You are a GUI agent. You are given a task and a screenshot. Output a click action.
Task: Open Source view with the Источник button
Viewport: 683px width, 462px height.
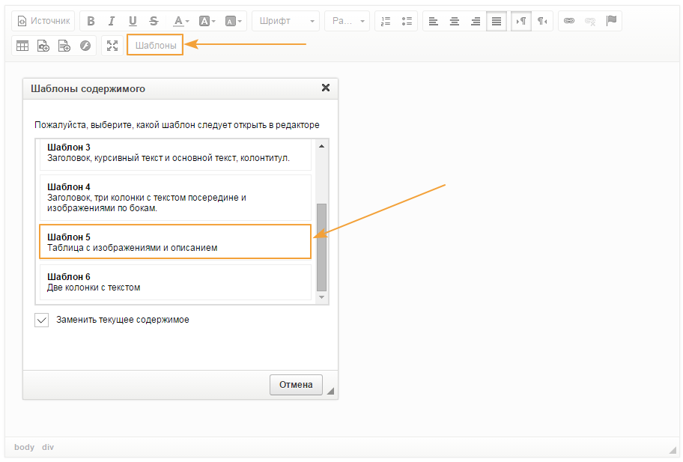[x=43, y=21]
